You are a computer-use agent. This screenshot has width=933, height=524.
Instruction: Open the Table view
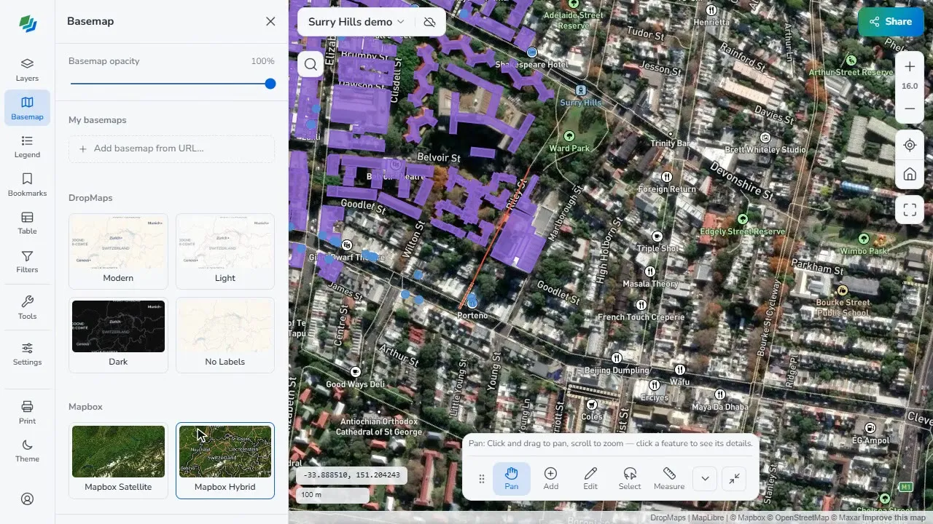coord(27,223)
